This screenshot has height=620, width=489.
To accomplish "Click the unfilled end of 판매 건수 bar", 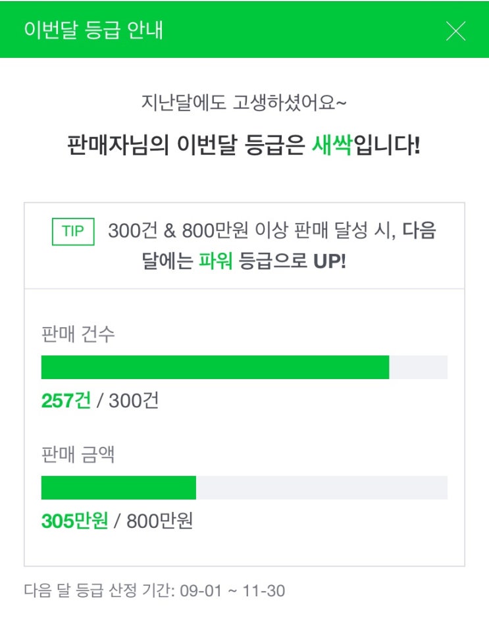I will click(419, 367).
